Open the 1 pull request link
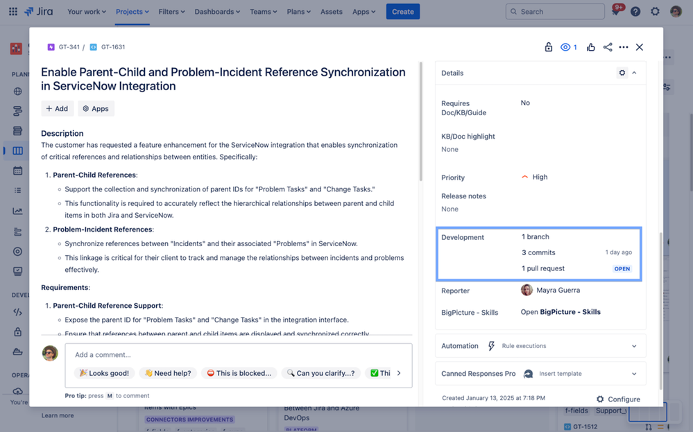This screenshot has height=432, width=693. pyautogui.click(x=543, y=268)
